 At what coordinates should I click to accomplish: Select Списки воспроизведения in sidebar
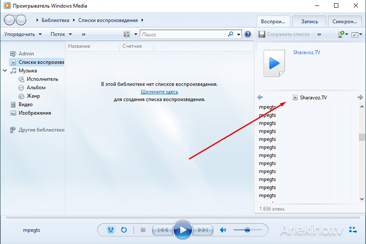(x=37, y=62)
